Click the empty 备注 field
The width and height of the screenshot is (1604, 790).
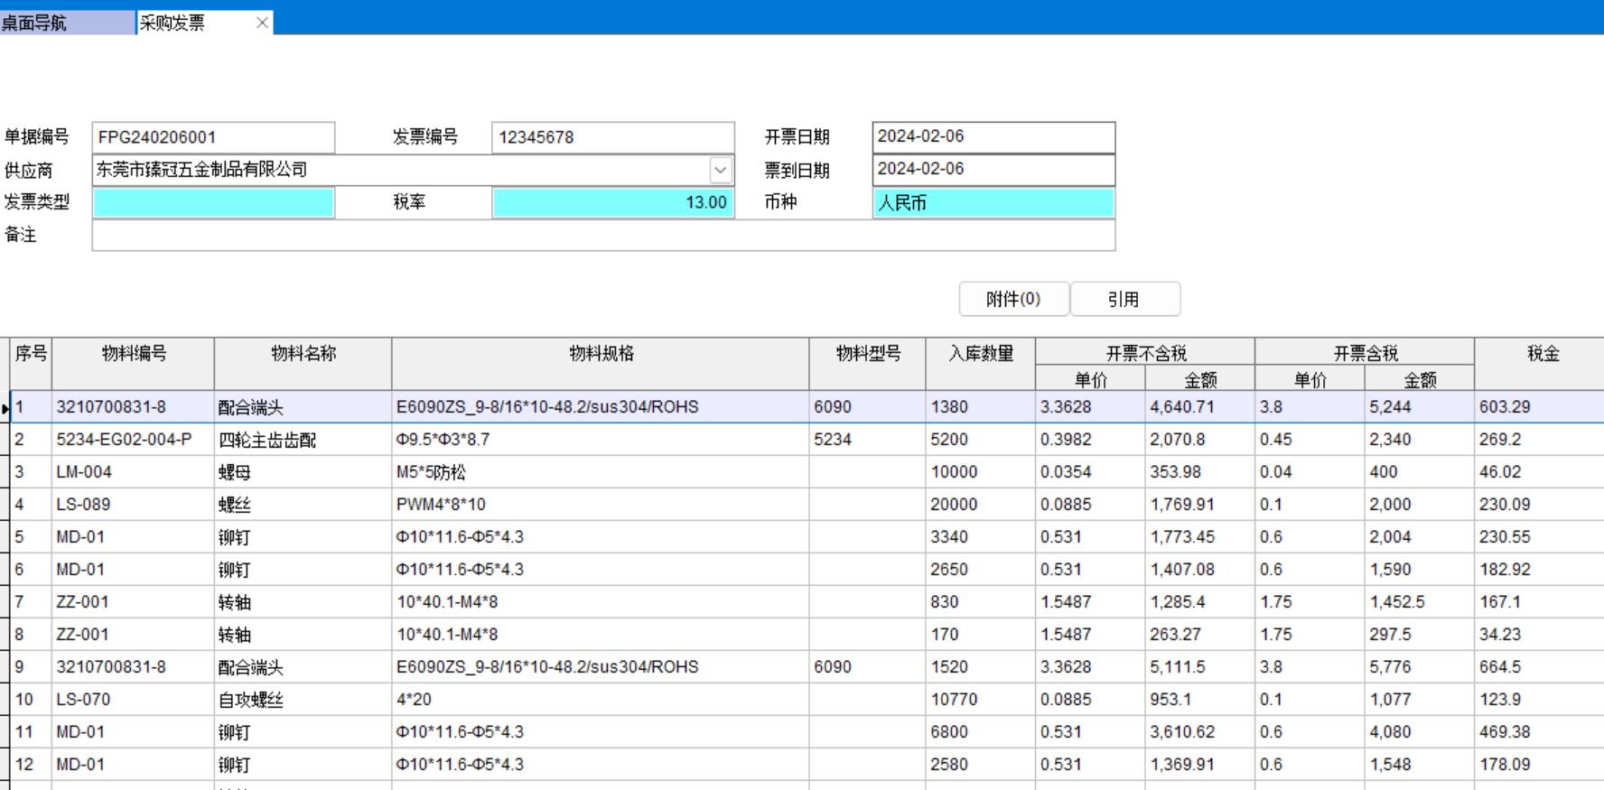pyautogui.click(x=603, y=235)
